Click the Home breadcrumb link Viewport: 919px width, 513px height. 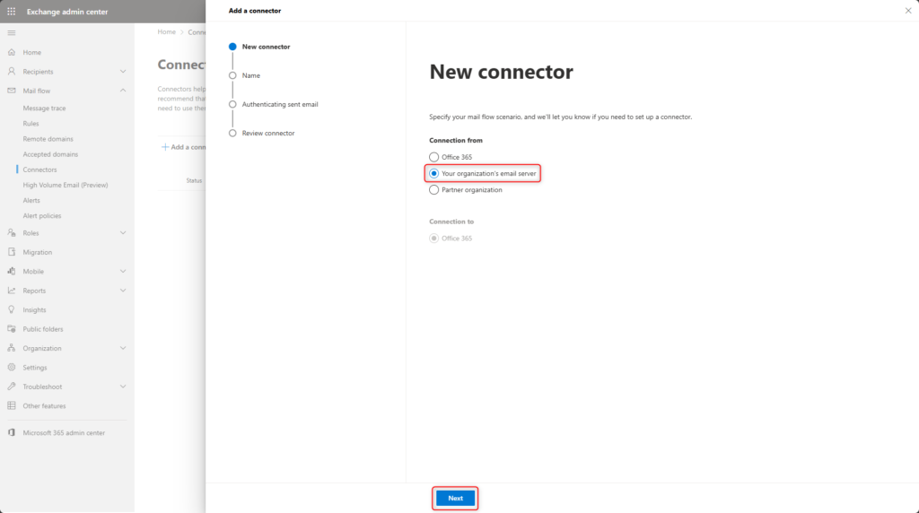click(x=166, y=32)
